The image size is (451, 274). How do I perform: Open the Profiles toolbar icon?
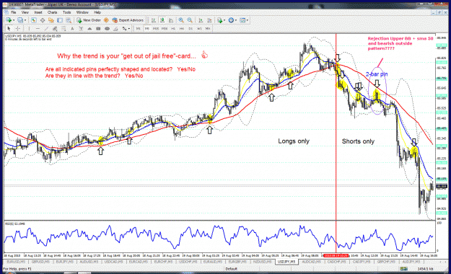coord(20,20)
